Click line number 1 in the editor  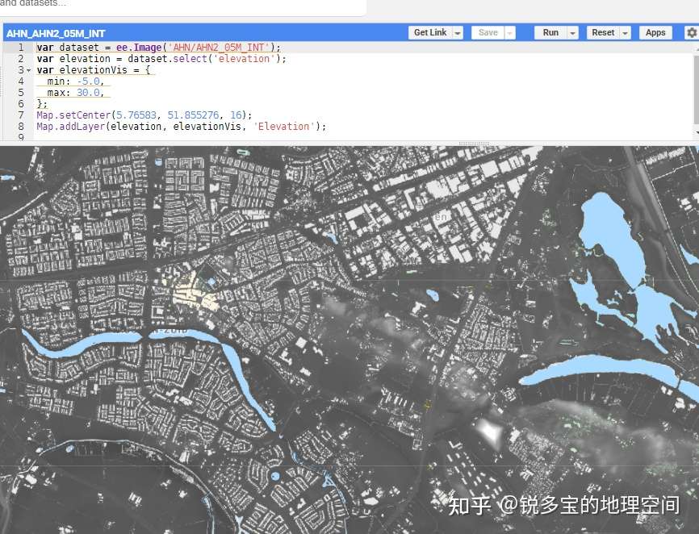point(20,48)
